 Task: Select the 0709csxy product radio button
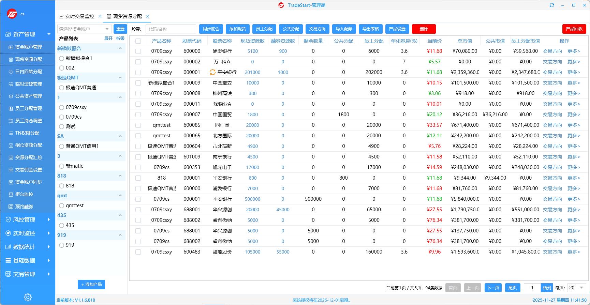coord(62,107)
